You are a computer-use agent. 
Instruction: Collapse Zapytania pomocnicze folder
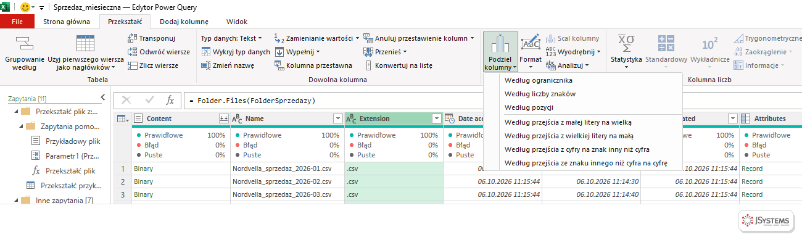point(20,126)
